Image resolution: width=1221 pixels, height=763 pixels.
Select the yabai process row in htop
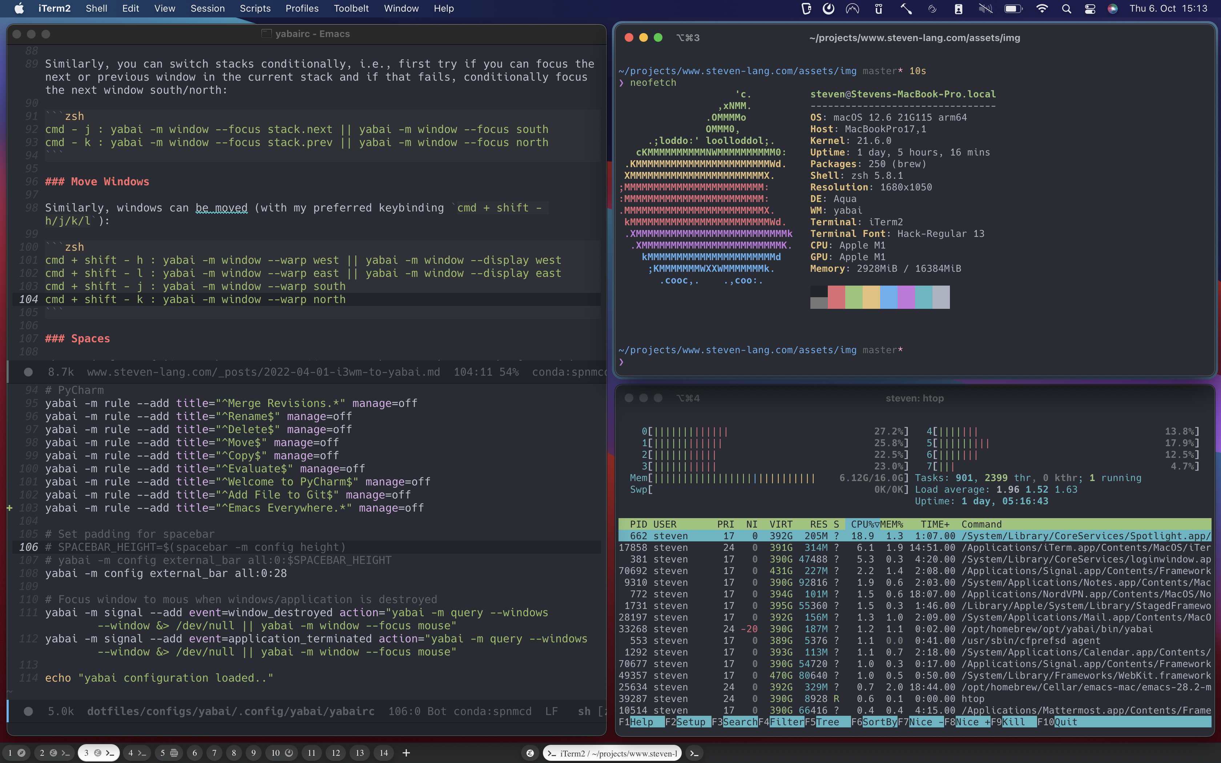(x=915, y=629)
